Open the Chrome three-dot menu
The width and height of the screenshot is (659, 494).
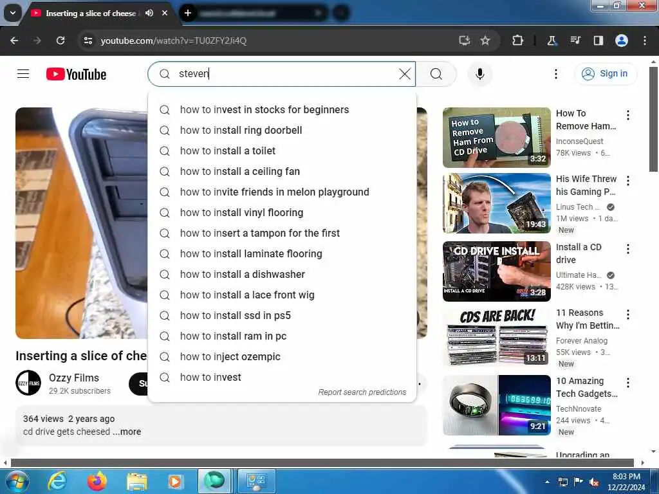[x=645, y=41]
